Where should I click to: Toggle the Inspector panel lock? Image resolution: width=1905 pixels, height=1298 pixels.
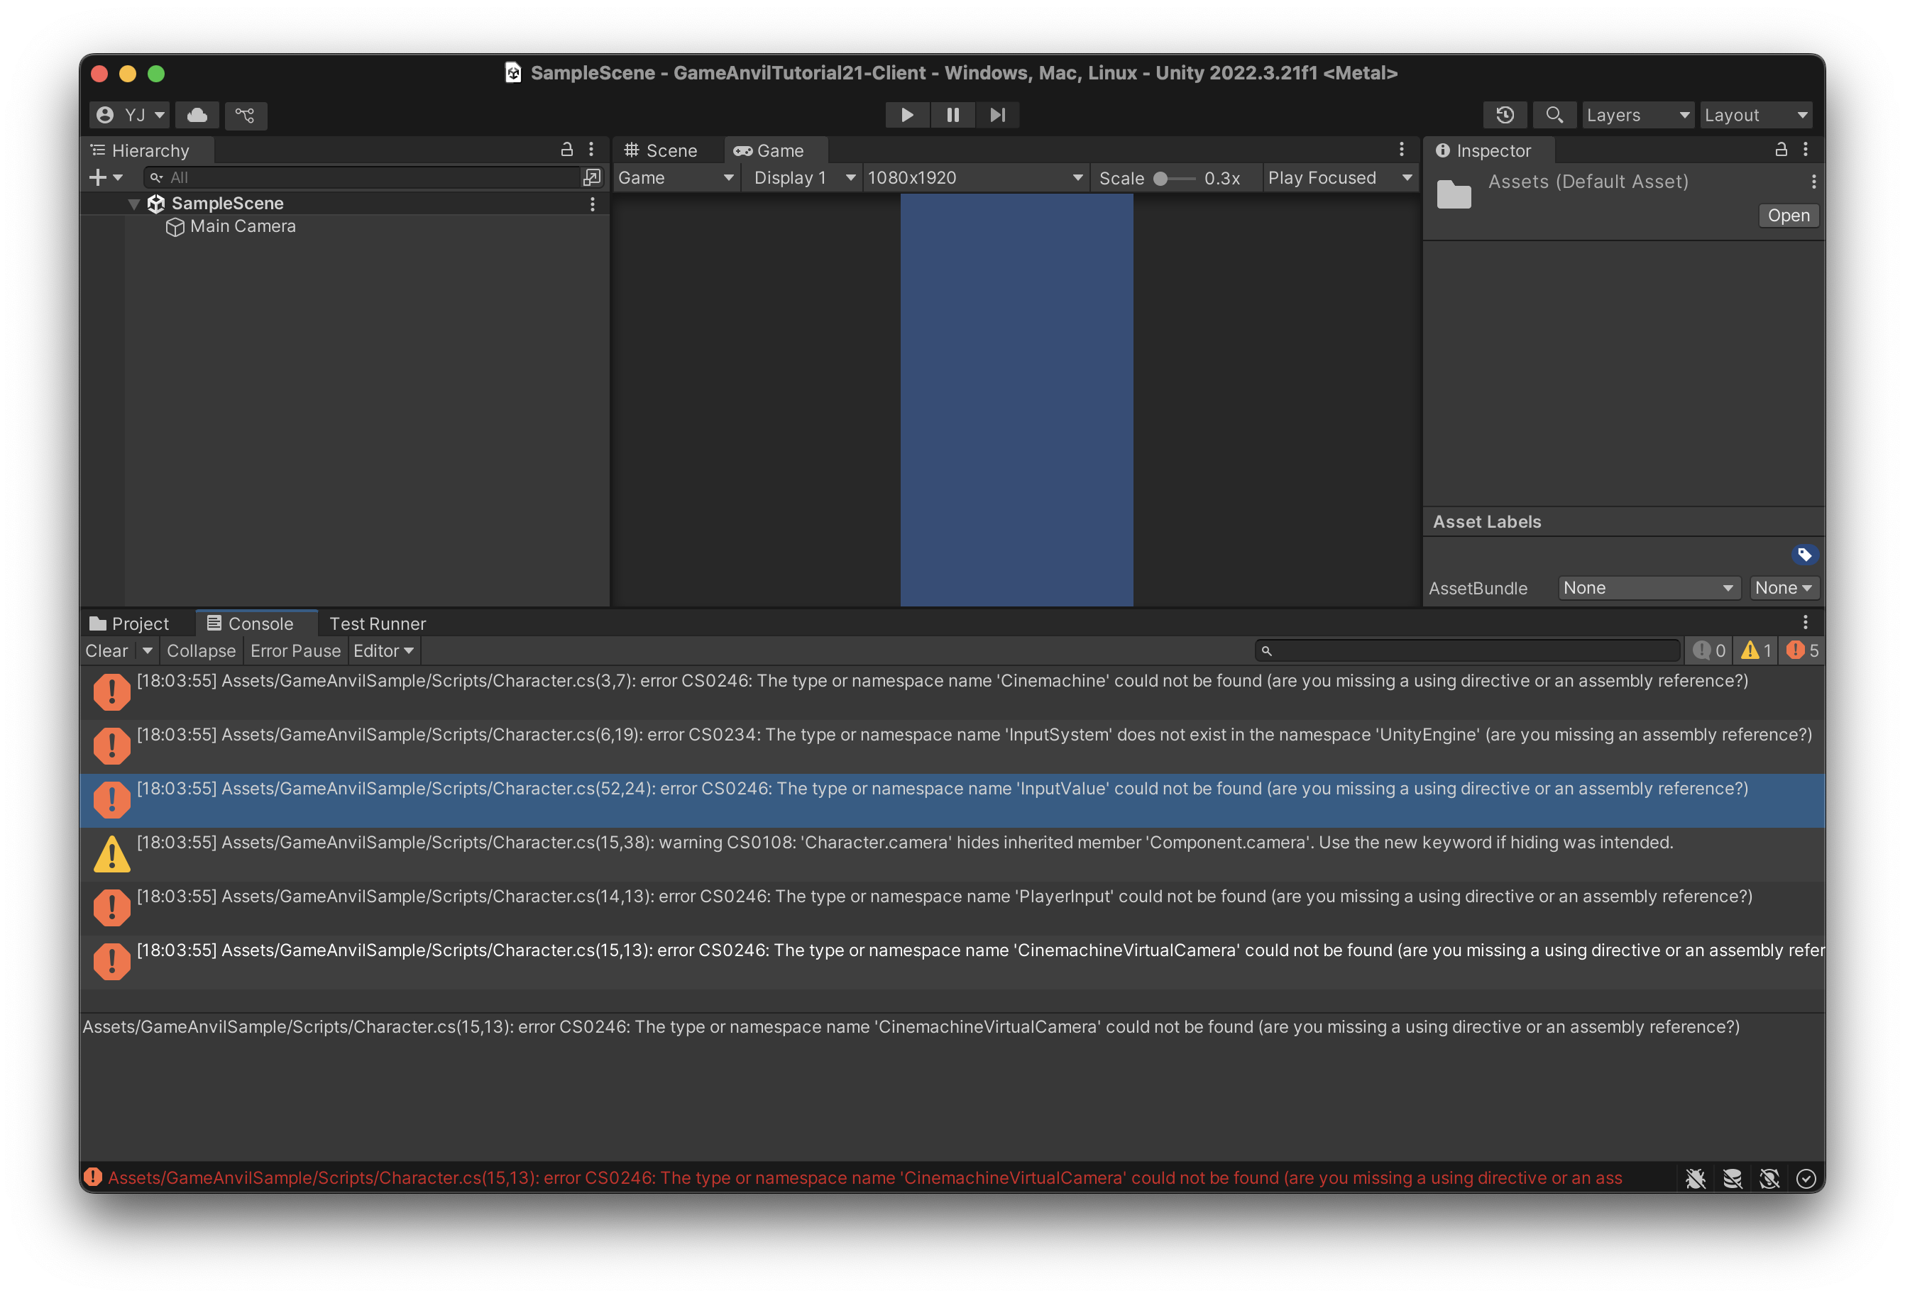click(1782, 149)
